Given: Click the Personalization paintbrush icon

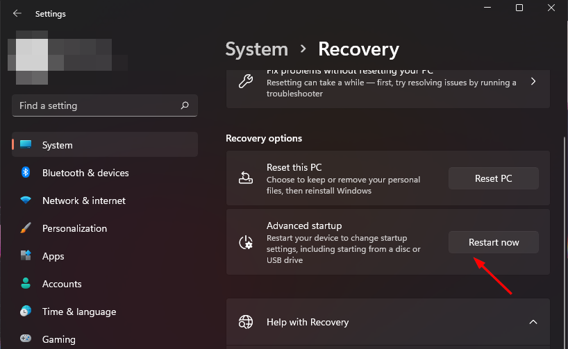Looking at the screenshot, I should 26,228.
